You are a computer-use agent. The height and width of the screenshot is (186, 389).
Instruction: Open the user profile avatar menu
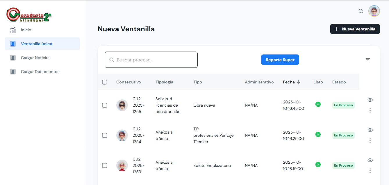[x=374, y=11]
